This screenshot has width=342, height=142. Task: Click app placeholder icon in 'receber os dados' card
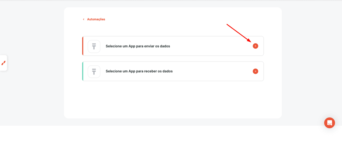tap(94, 71)
